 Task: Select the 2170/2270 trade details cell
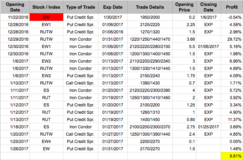tap(150, 149)
